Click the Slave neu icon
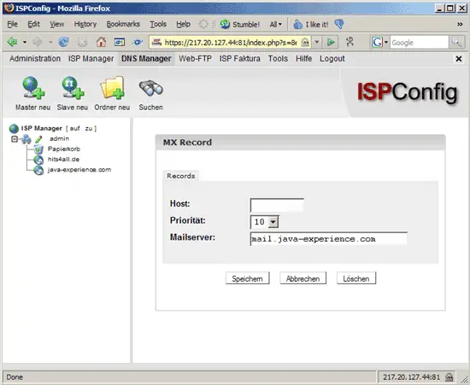Screen dimensions: 470x385 tap(73, 87)
